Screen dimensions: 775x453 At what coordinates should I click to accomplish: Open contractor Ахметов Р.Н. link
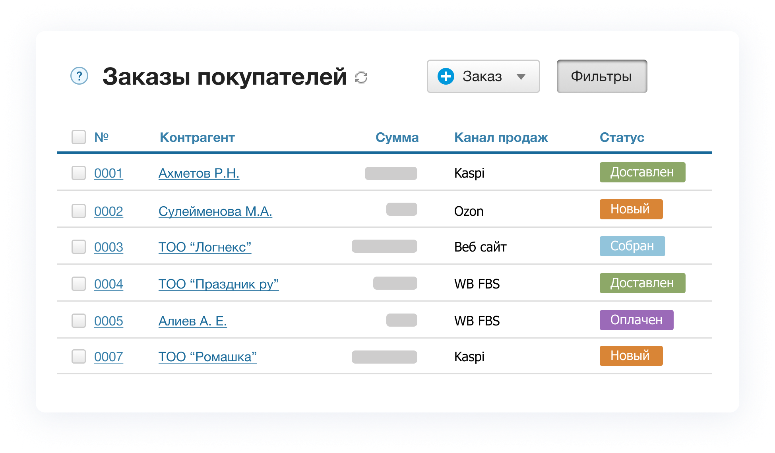point(199,173)
